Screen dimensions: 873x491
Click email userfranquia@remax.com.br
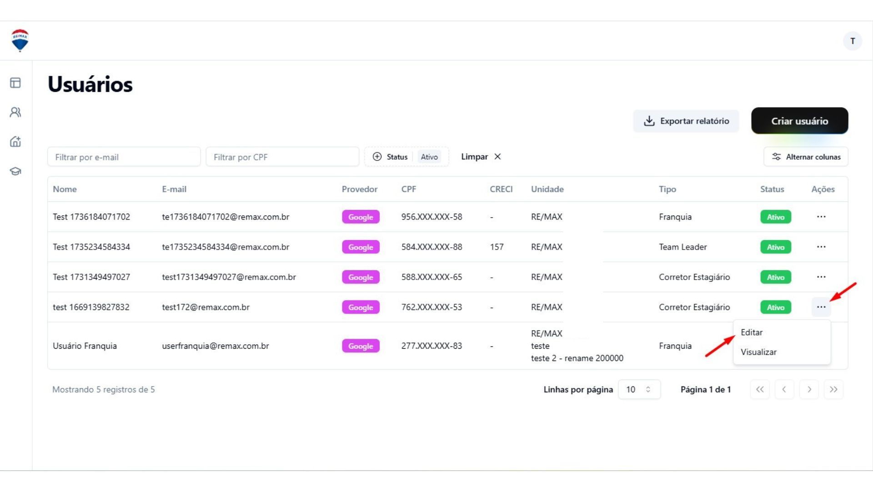pyautogui.click(x=216, y=346)
